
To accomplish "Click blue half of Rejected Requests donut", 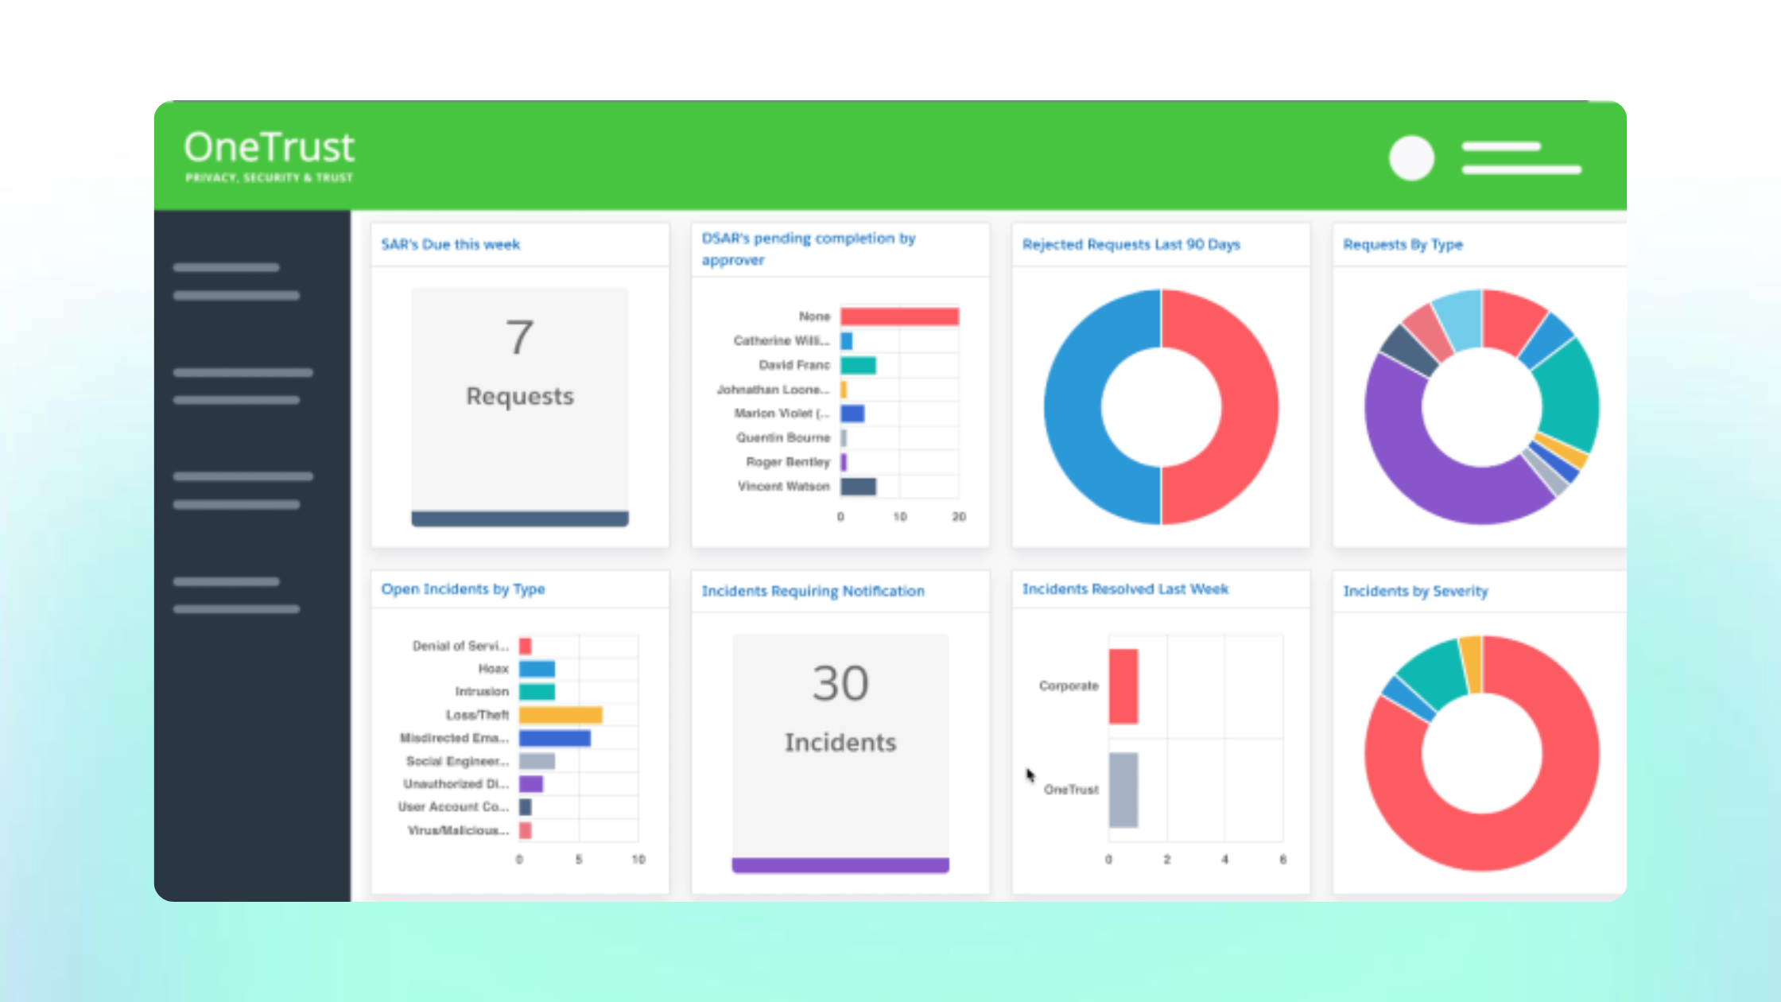I will coord(1073,407).
